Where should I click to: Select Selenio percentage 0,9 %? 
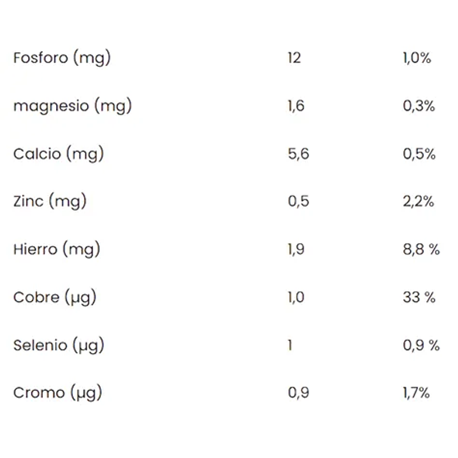tap(421, 345)
